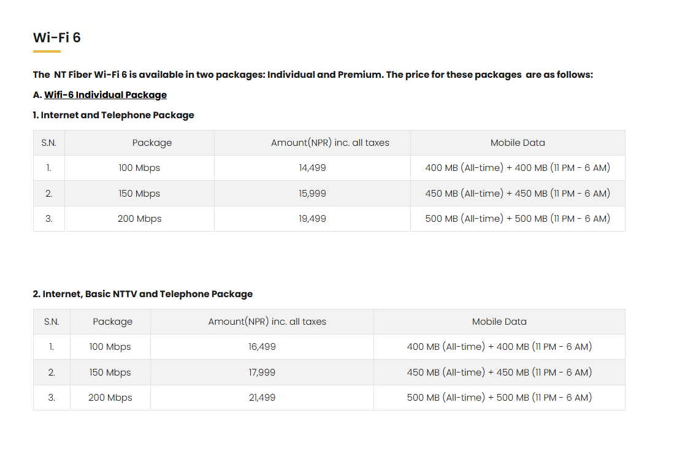Click the Wifi-6 Individual Package underlined link

pos(105,95)
